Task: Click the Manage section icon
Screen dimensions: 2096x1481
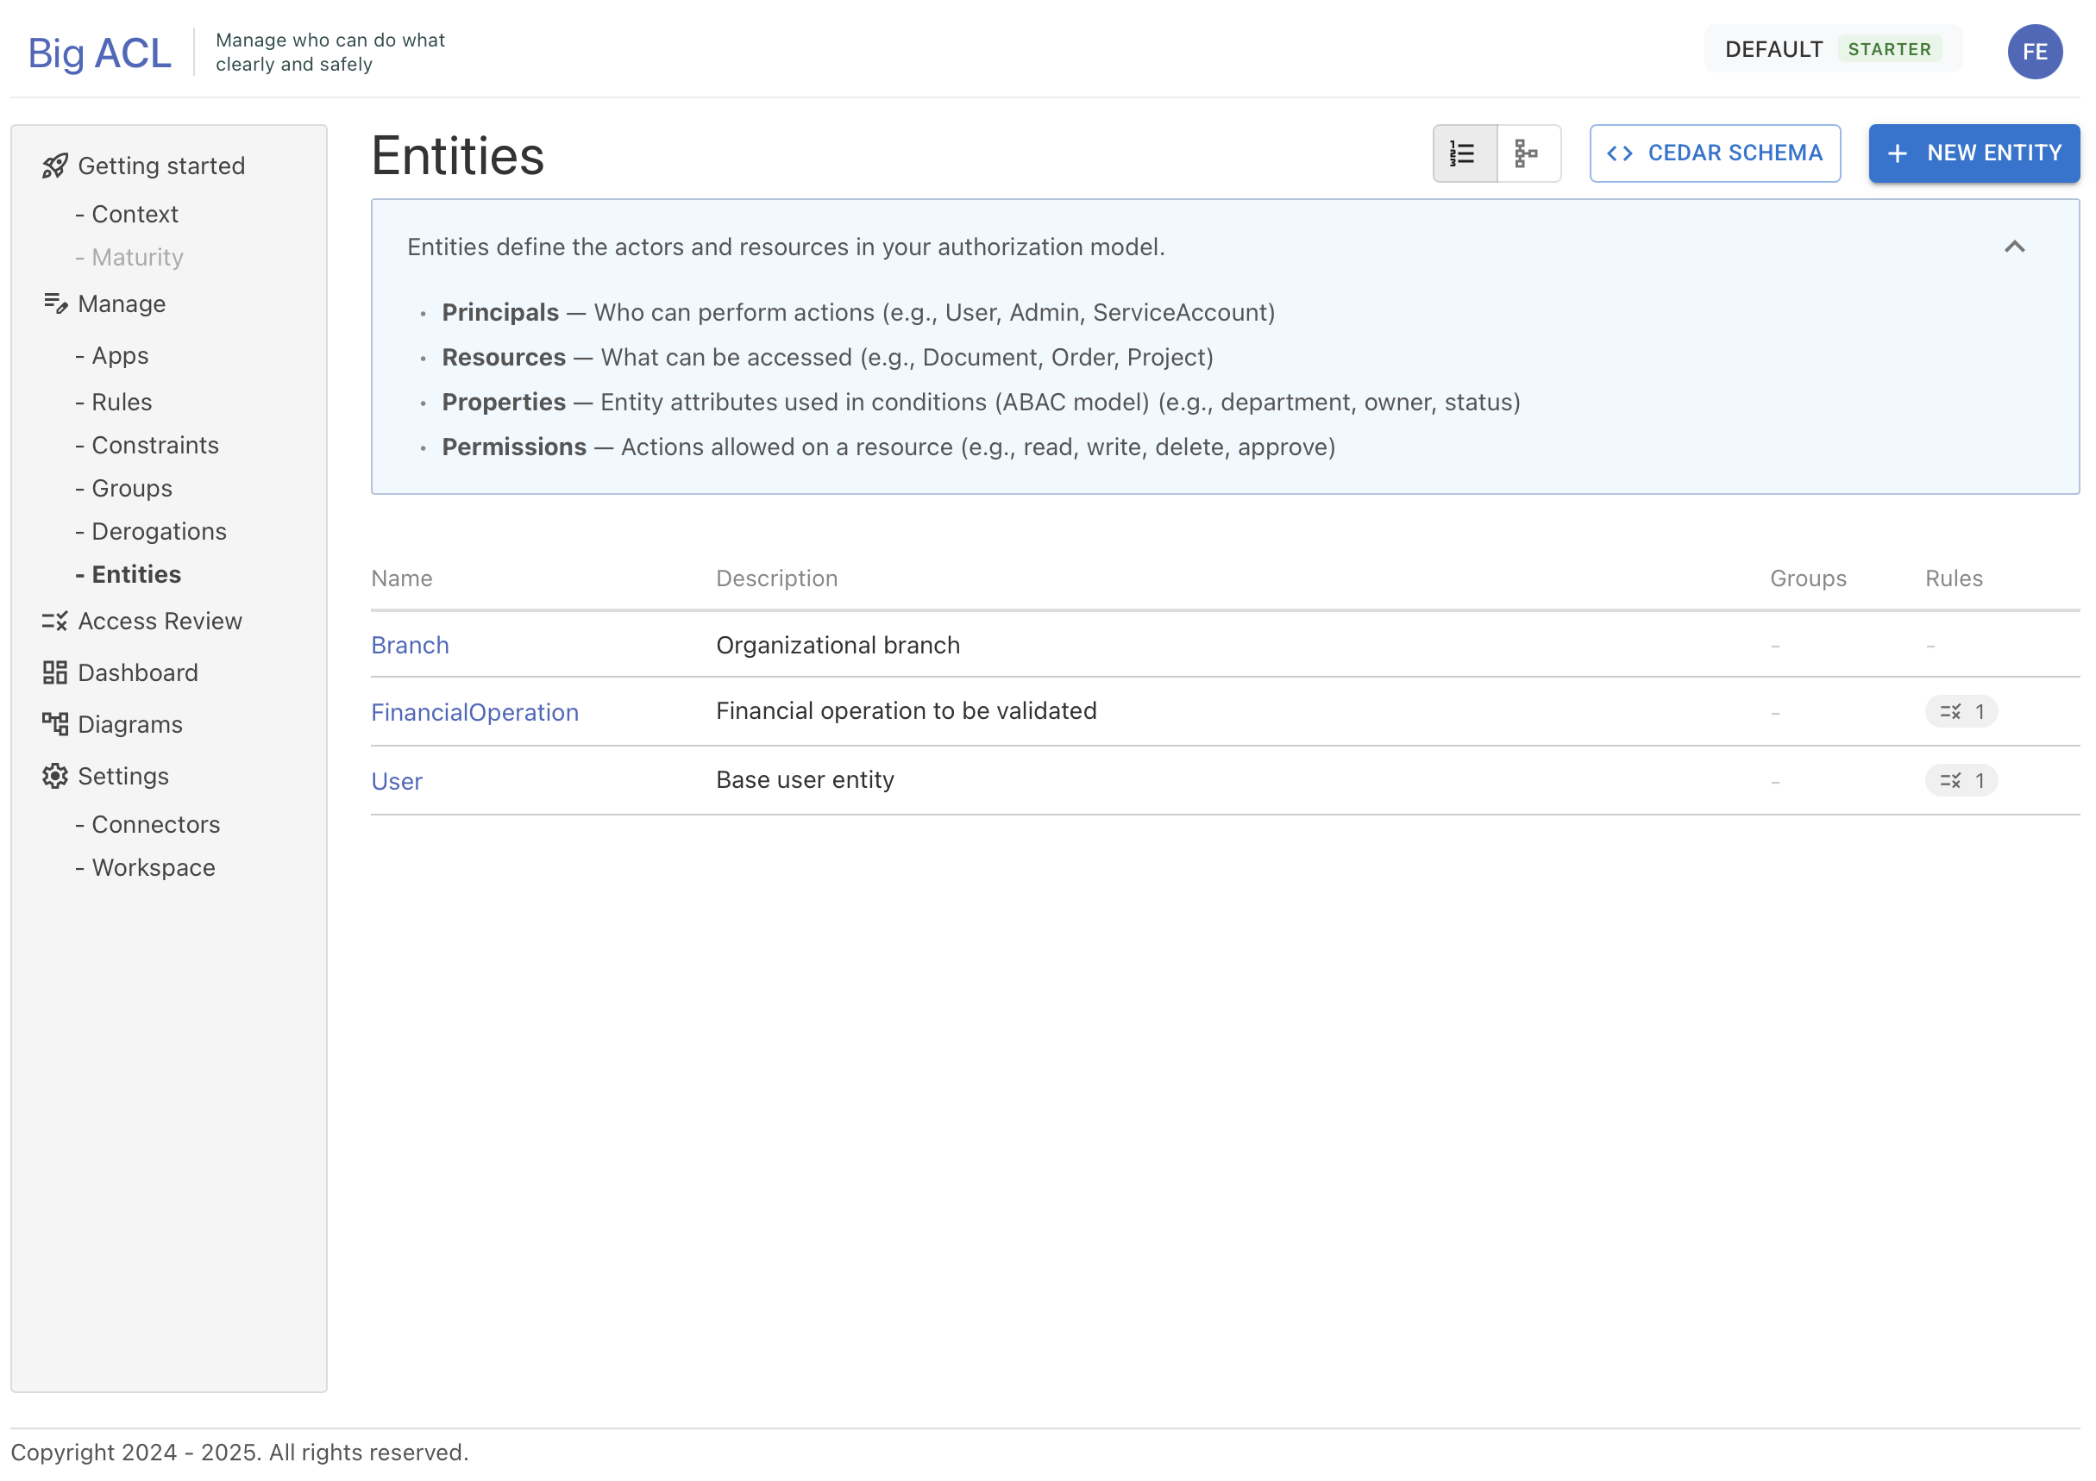Action: [x=55, y=303]
